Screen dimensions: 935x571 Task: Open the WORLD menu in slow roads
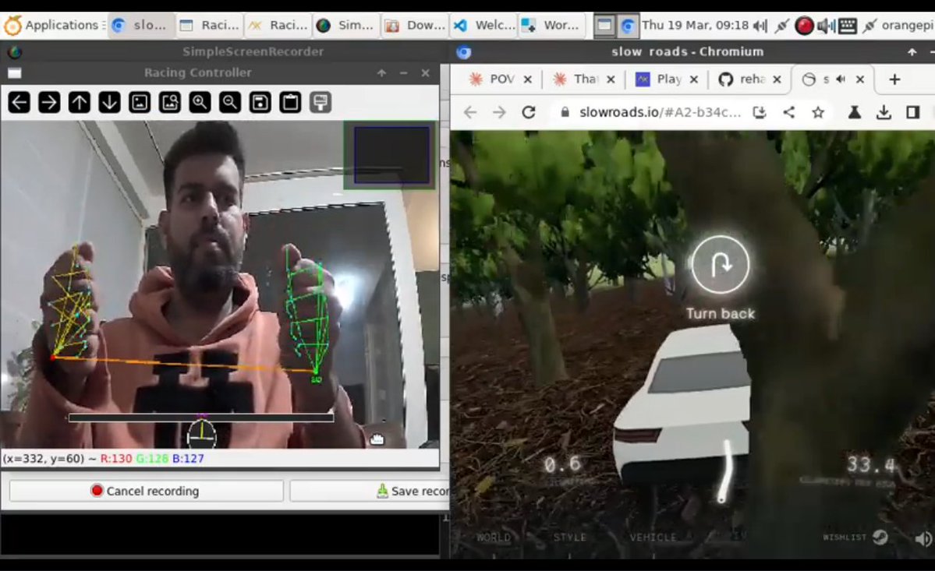(x=494, y=538)
